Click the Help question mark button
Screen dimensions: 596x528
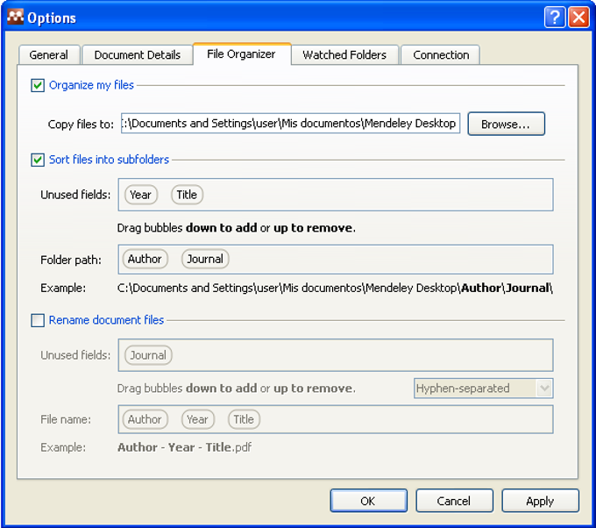coord(555,18)
